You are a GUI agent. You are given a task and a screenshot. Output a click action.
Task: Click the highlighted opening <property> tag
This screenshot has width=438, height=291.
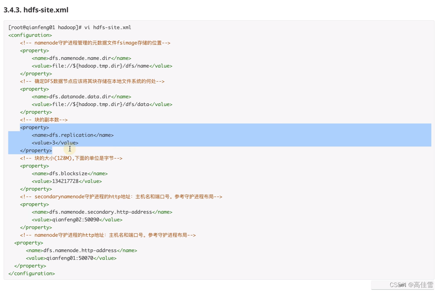tap(34, 127)
